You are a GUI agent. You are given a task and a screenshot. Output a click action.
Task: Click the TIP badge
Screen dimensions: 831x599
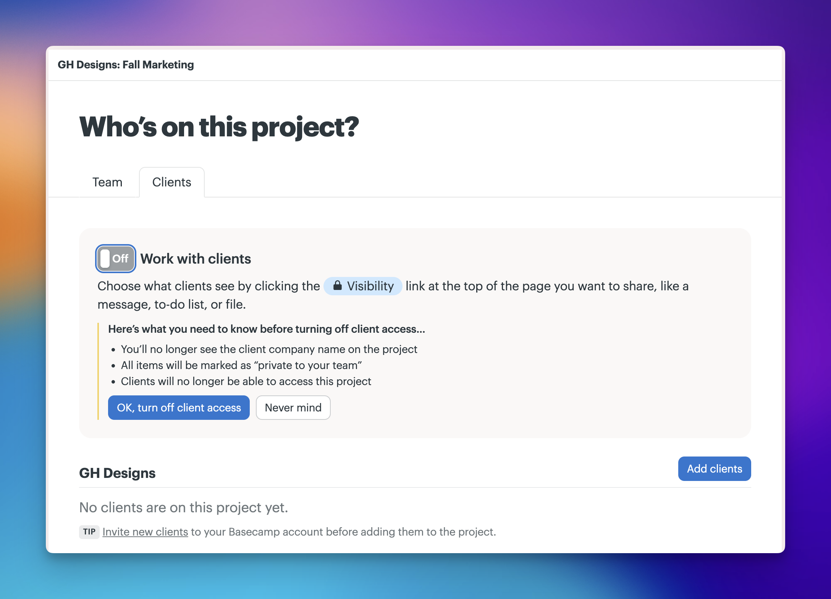(89, 532)
